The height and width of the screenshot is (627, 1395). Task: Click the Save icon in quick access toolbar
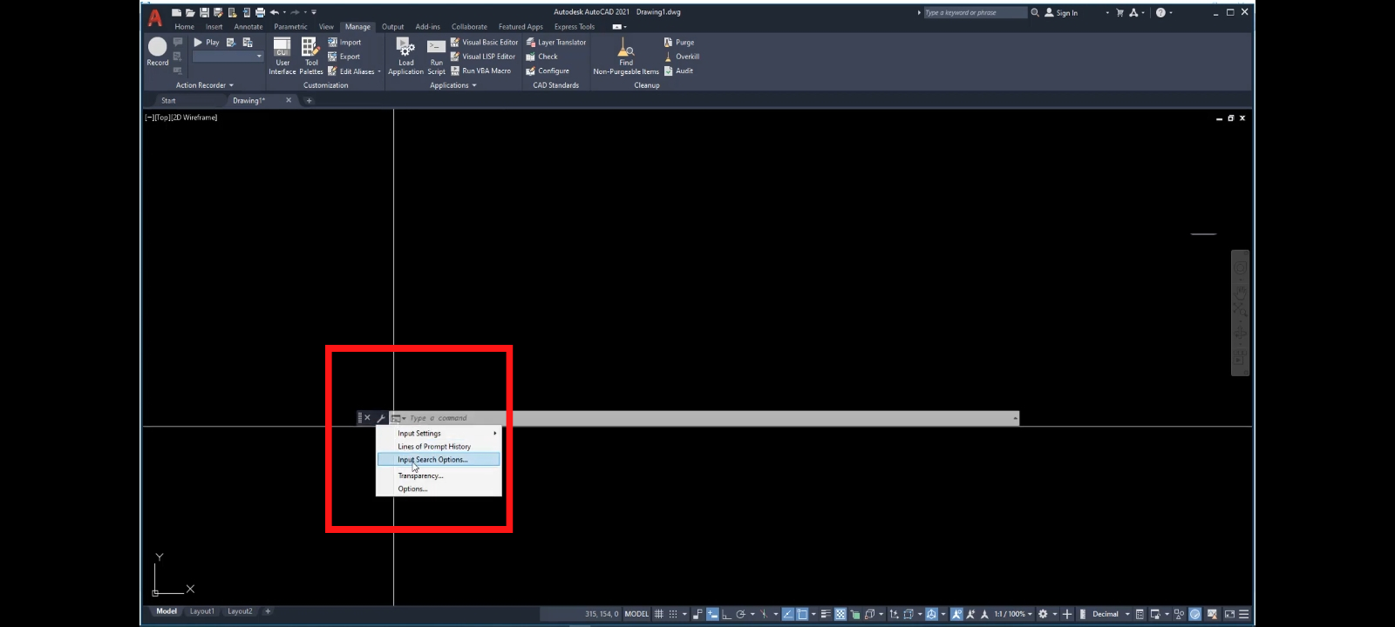[x=204, y=12]
